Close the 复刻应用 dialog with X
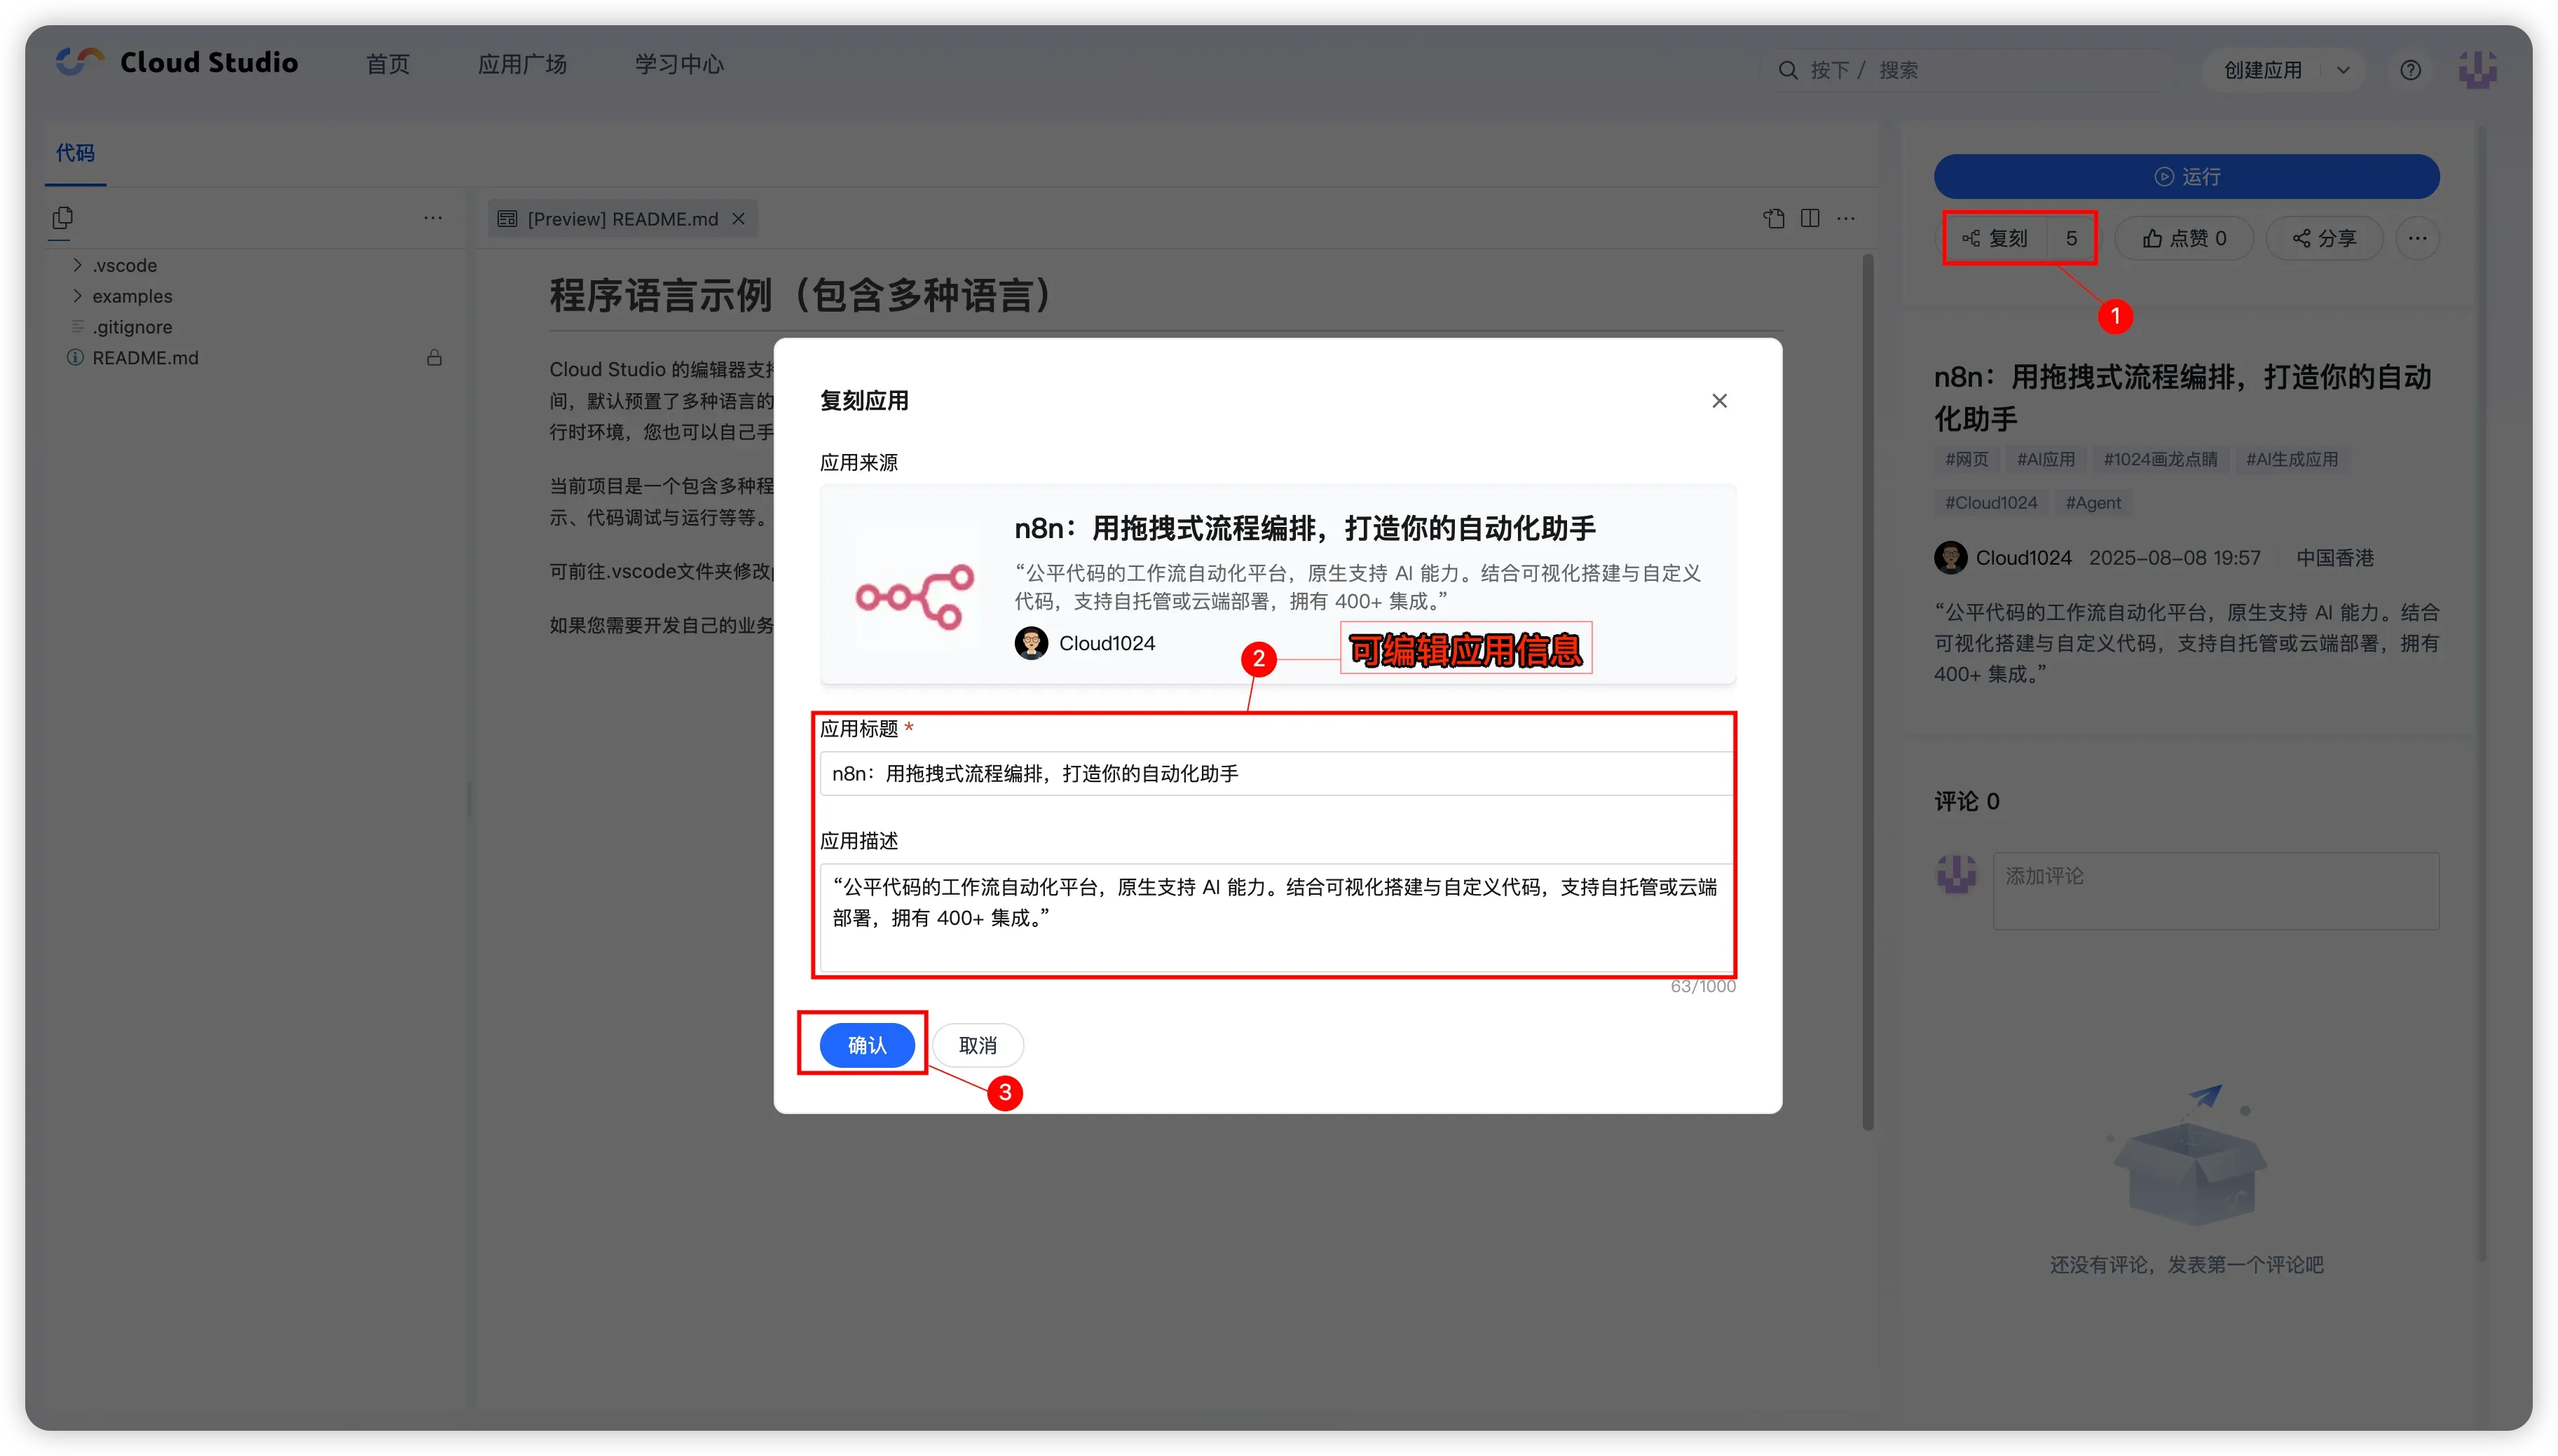Image resolution: width=2558 pixels, height=1456 pixels. [x=1719, y=401]
